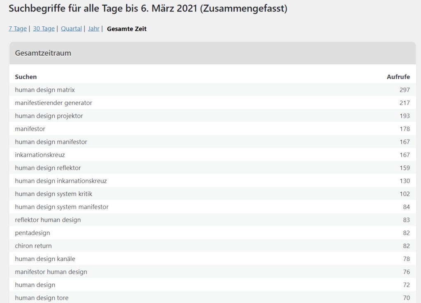The width and height of the screenshot is (421, 303).
Task: Click the 'human design projektor' entry
Action: tap(49, 116)
